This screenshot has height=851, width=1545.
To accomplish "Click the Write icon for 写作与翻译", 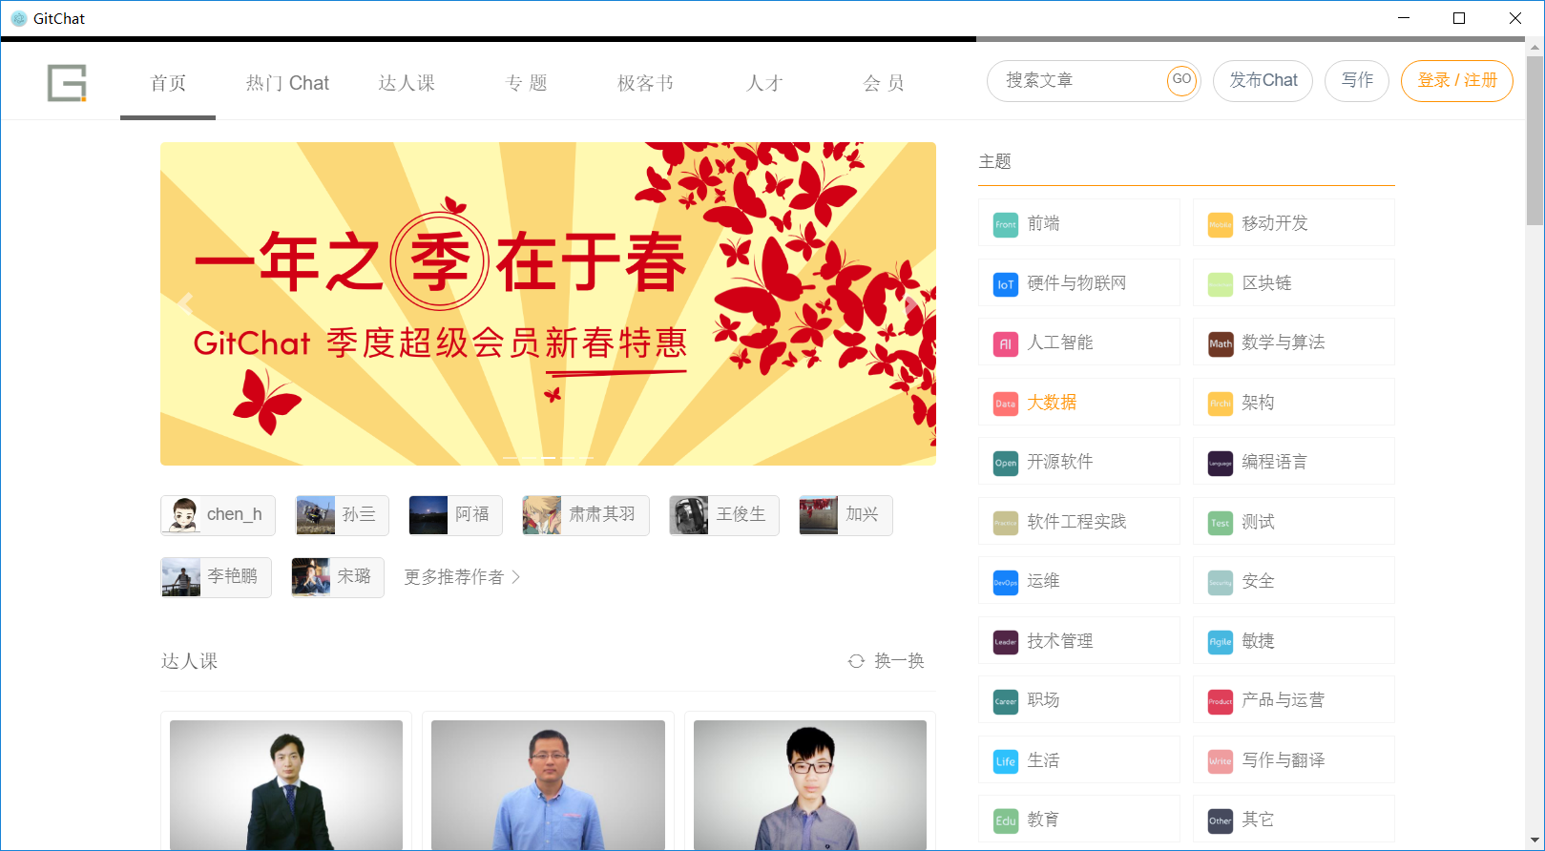I will 1221,761.
